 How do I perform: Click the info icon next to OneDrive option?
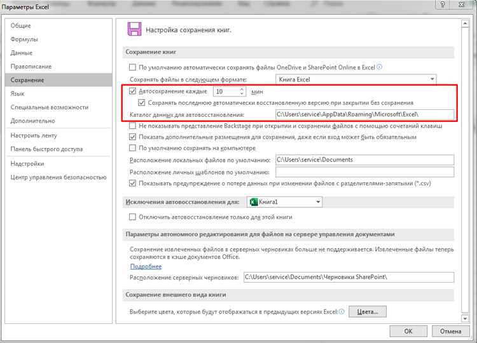(379, 67)
